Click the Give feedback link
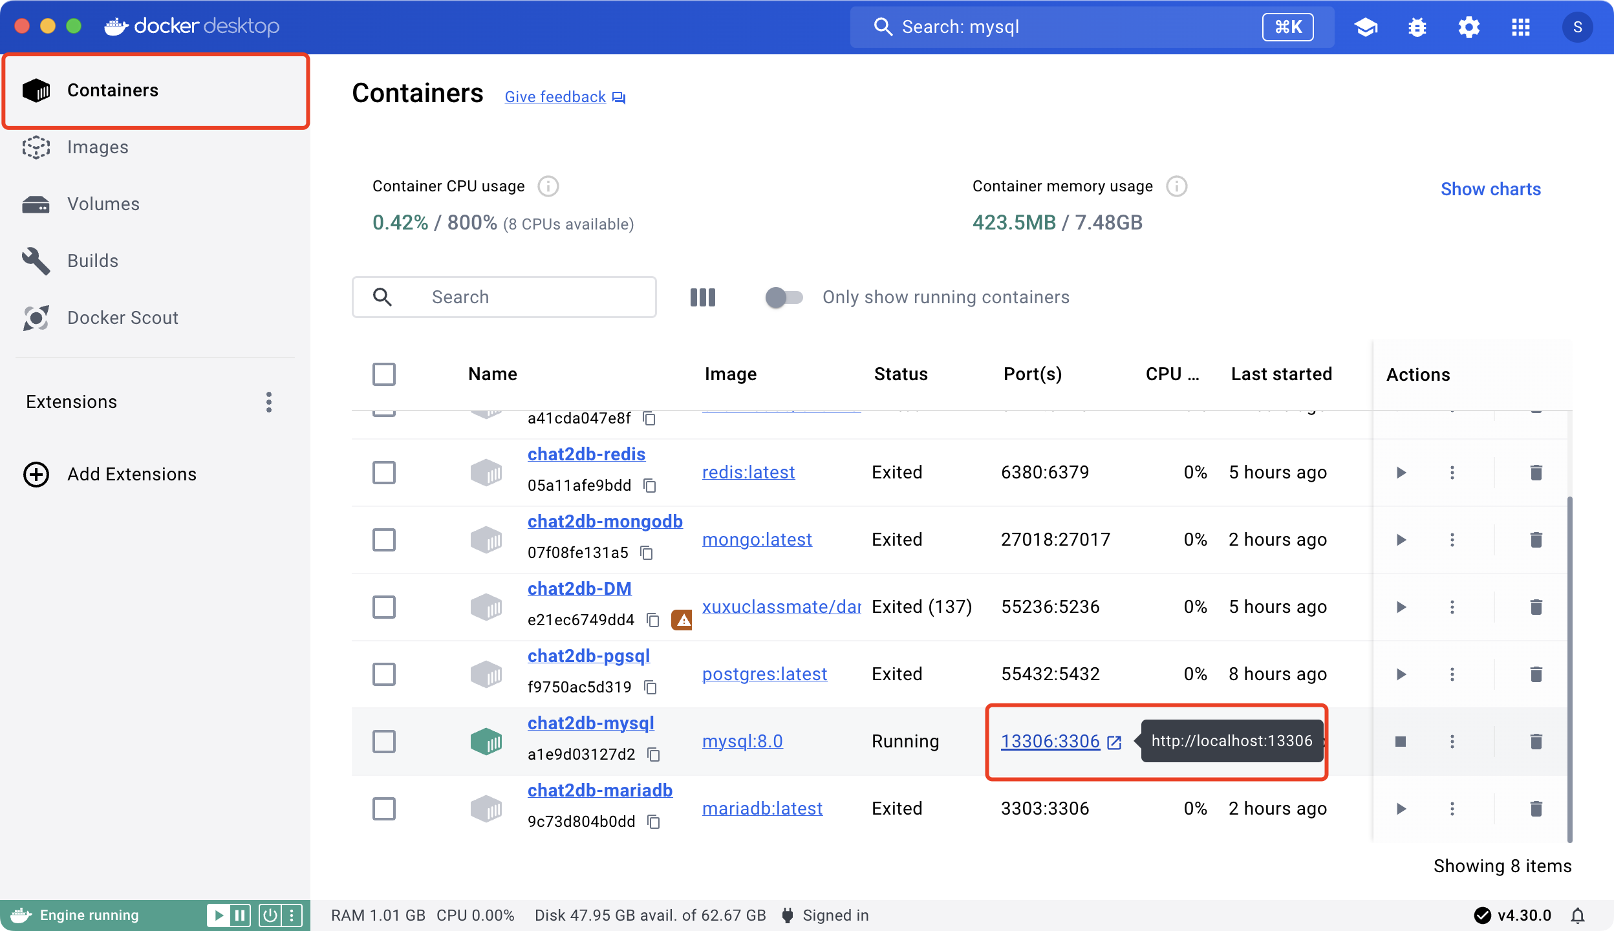The image size is (1614, 931). click(565, 97)
